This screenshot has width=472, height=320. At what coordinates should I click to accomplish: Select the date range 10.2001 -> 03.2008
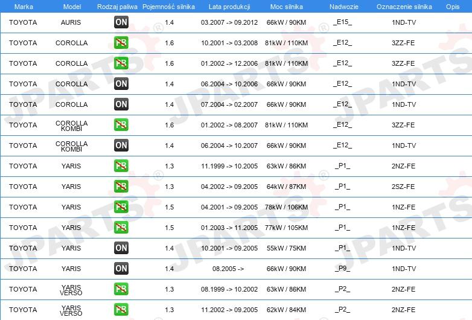(229, 43)
